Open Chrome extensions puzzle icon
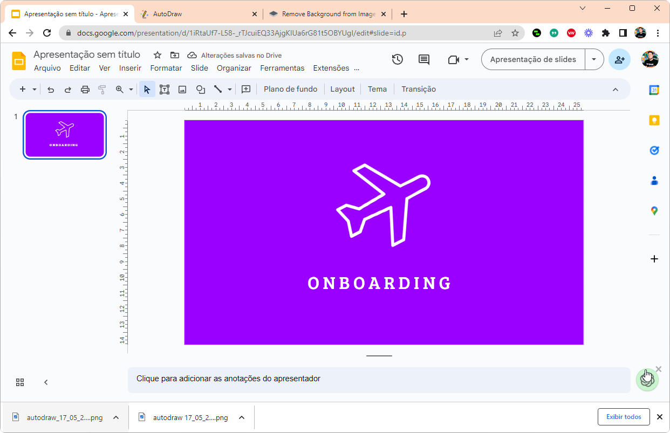Viewport: 670px width, 433px height. [605, 33]
